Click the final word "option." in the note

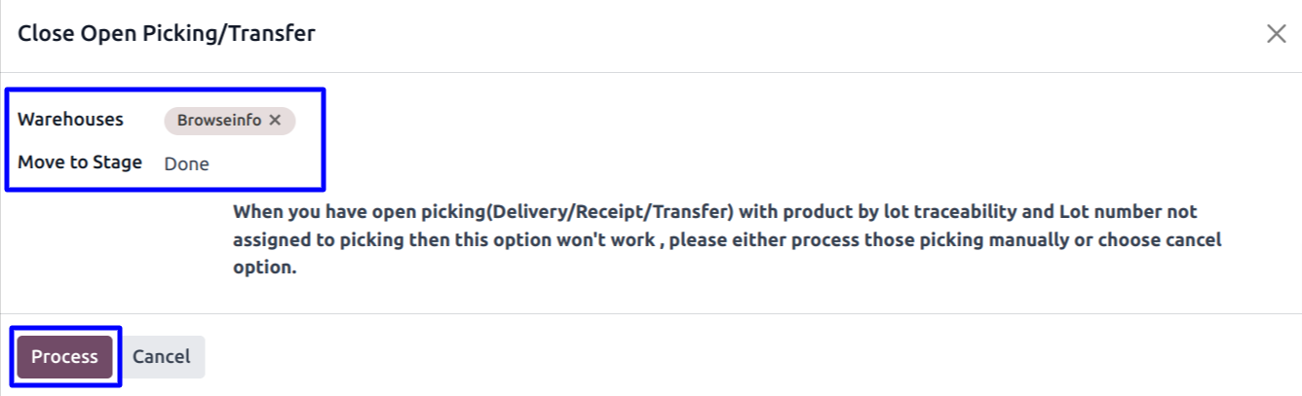[264, 268]
